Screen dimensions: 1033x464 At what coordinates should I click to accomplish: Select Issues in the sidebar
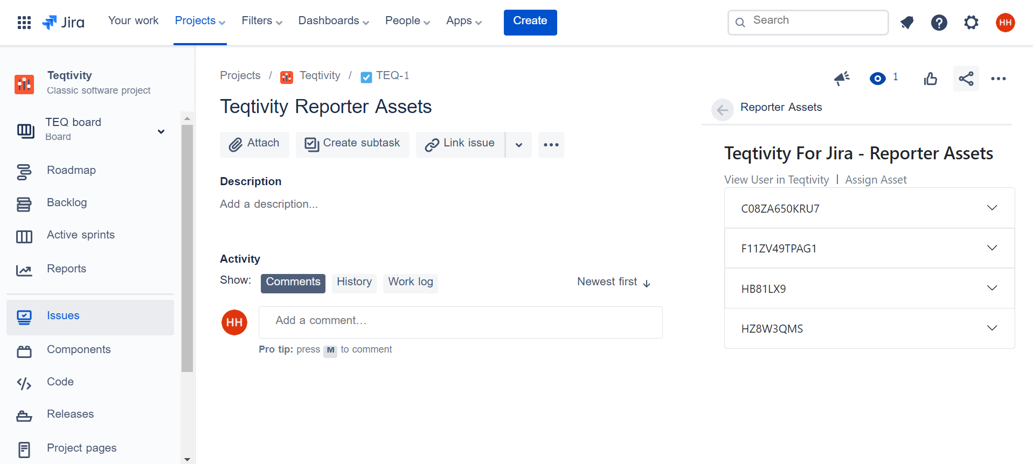[91, 317]
